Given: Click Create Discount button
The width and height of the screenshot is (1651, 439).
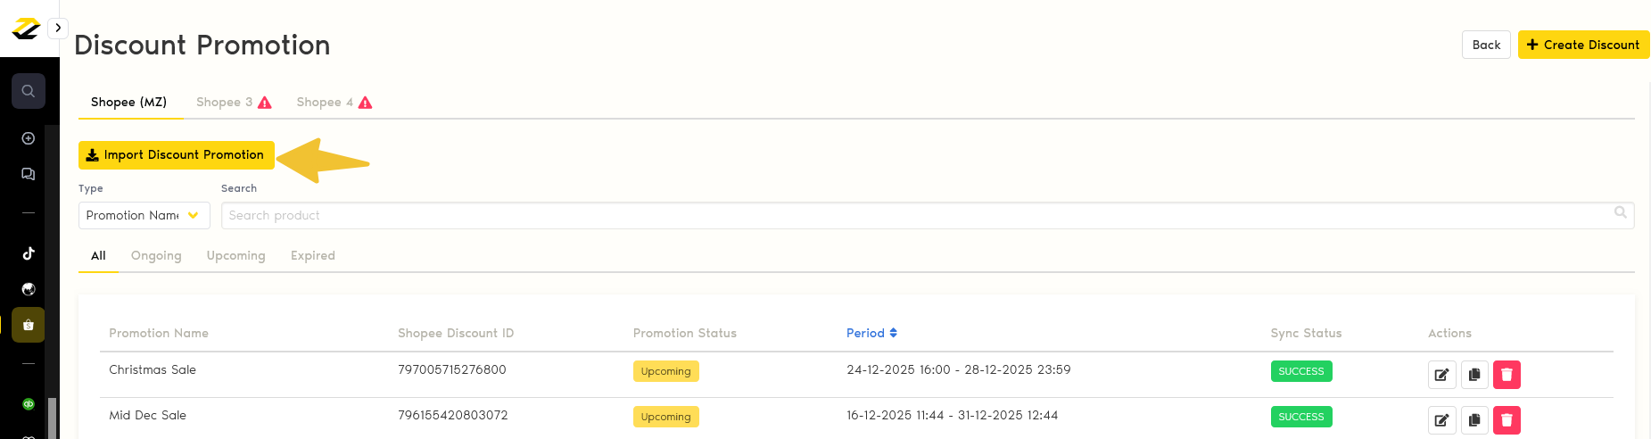Looking at the screenshot, I should pos(1583,45).
